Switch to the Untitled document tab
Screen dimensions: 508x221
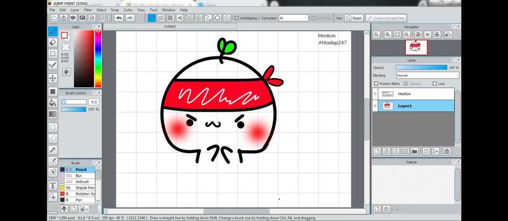tap(170, 27)
